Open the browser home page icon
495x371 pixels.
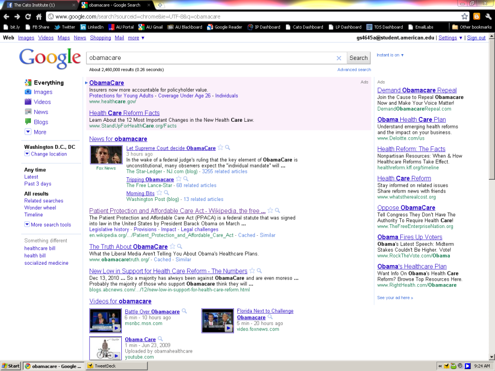click(39, 17)
